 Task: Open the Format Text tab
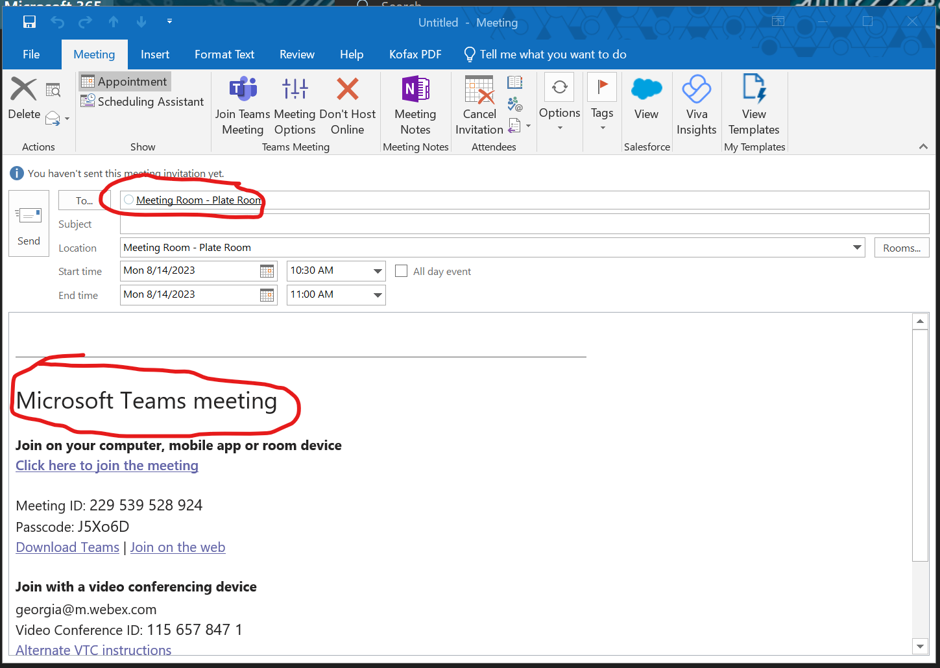(224, 54)
